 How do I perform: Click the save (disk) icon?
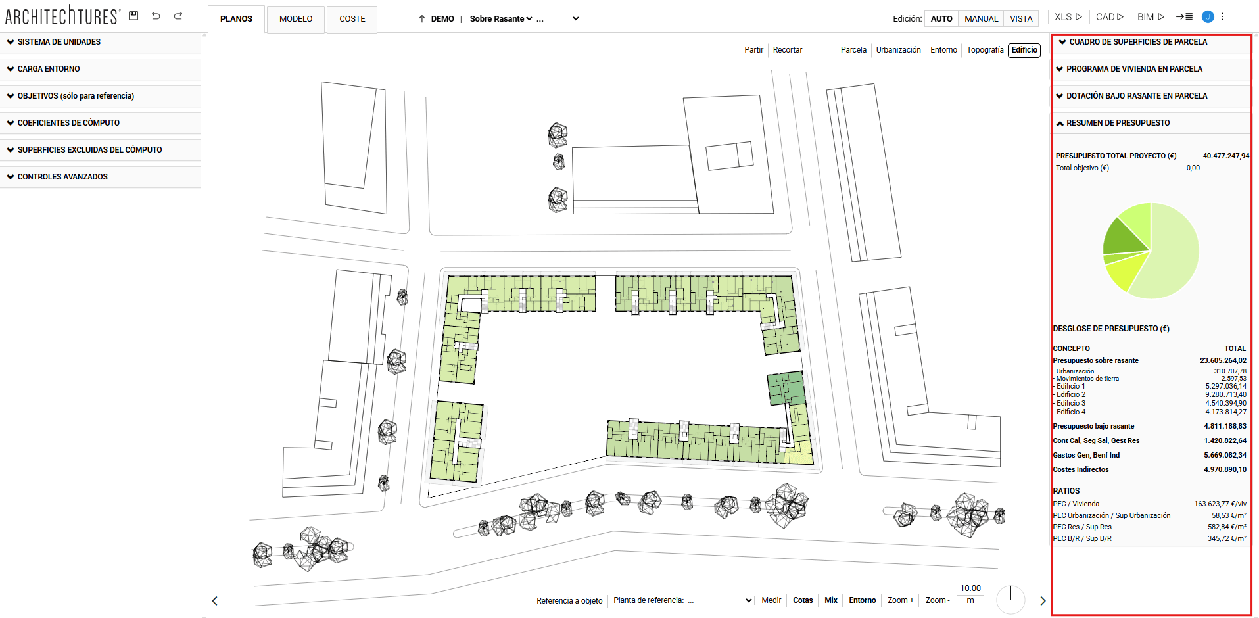click(133, 16)
